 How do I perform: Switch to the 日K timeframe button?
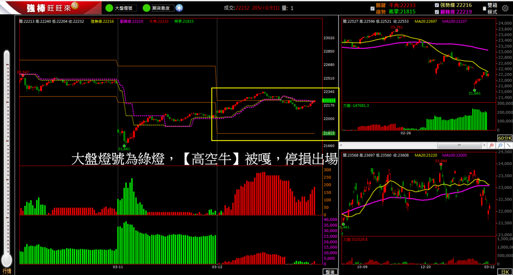[505, 272]
